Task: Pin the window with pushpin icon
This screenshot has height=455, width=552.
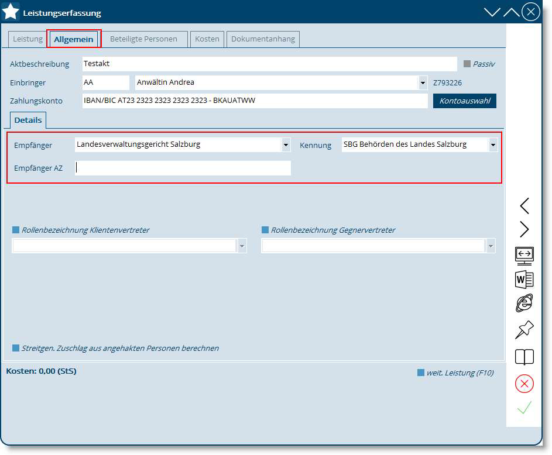Action: point(524,330)
